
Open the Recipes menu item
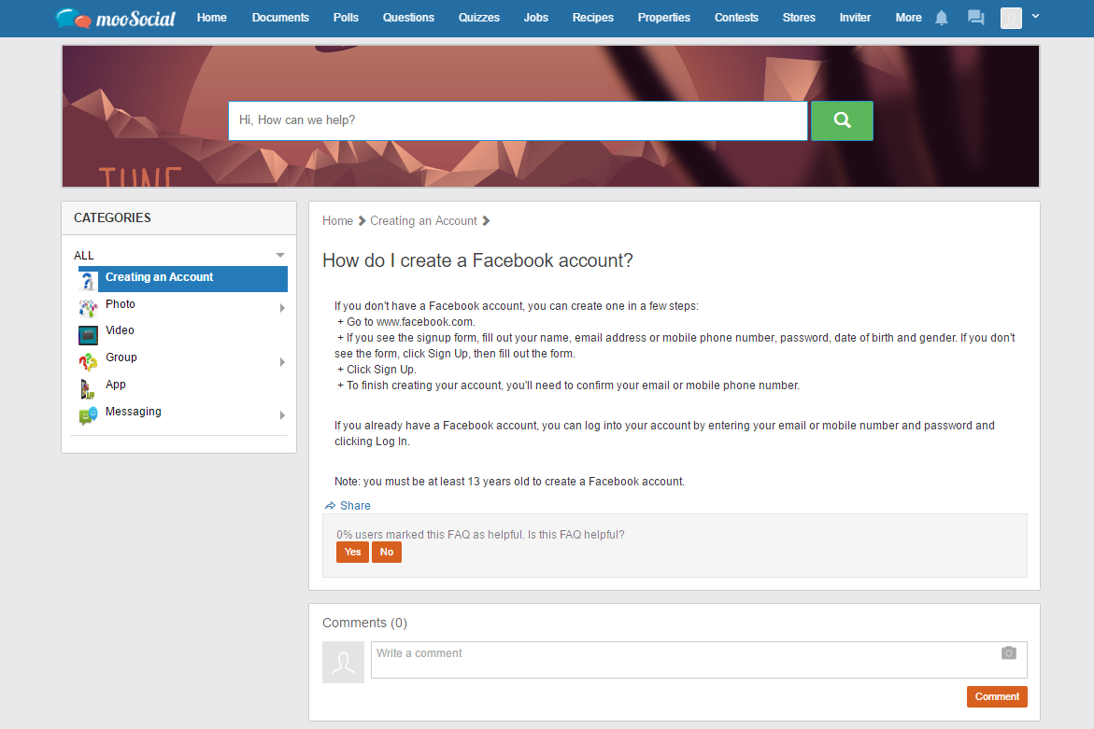pyautogui.click(x=593, y=18)
